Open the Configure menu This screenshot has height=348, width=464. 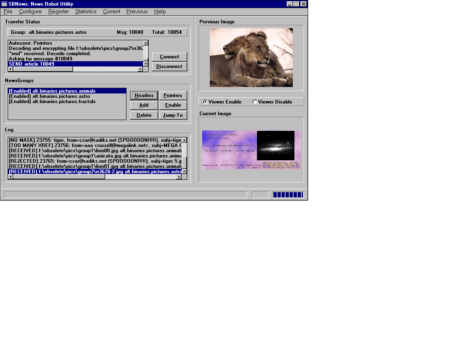[30, 11]
